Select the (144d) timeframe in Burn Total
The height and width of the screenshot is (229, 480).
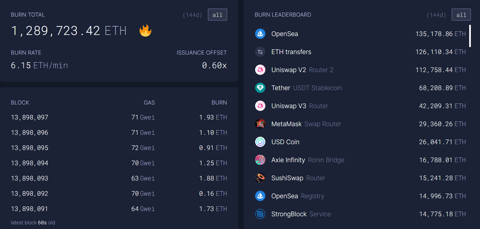(192, 15)
